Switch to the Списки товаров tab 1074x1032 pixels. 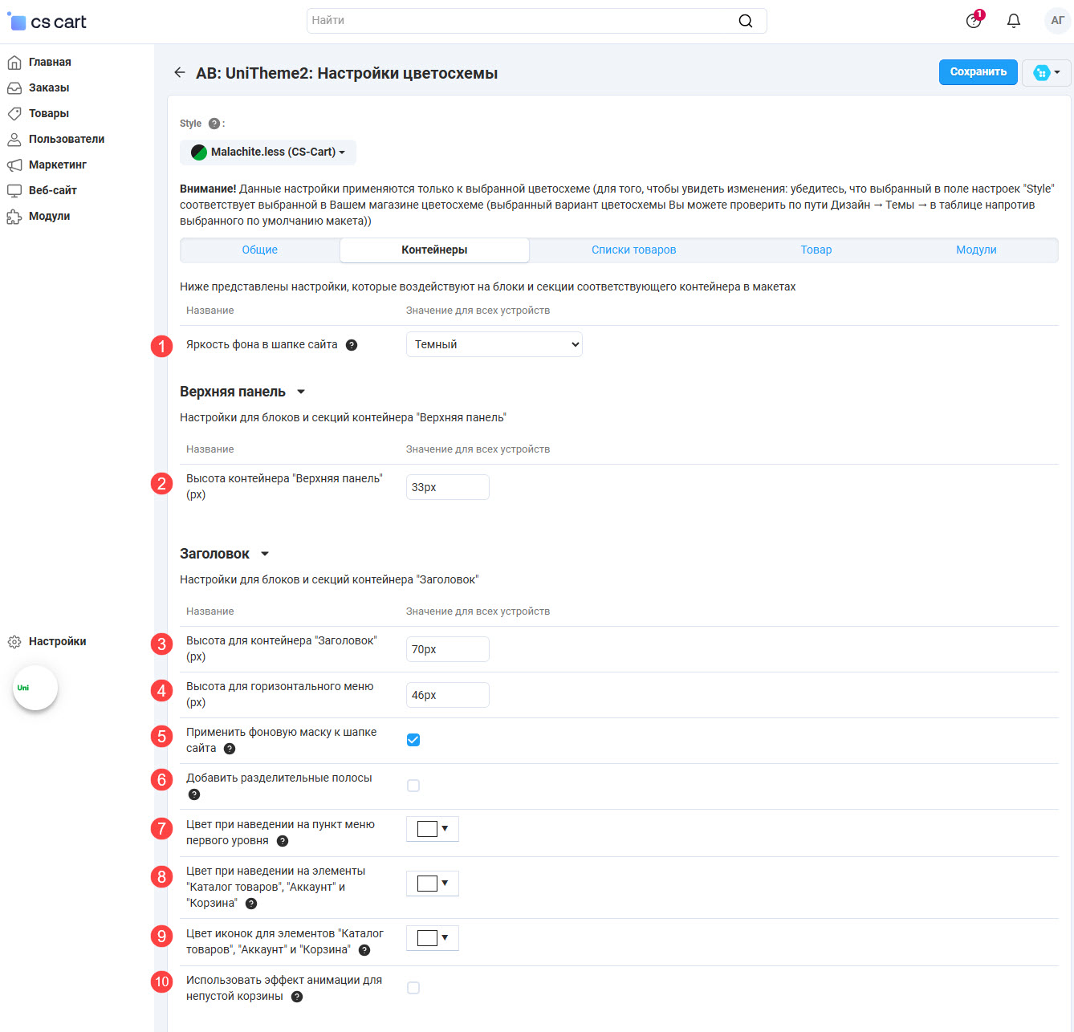pos(633,250)
